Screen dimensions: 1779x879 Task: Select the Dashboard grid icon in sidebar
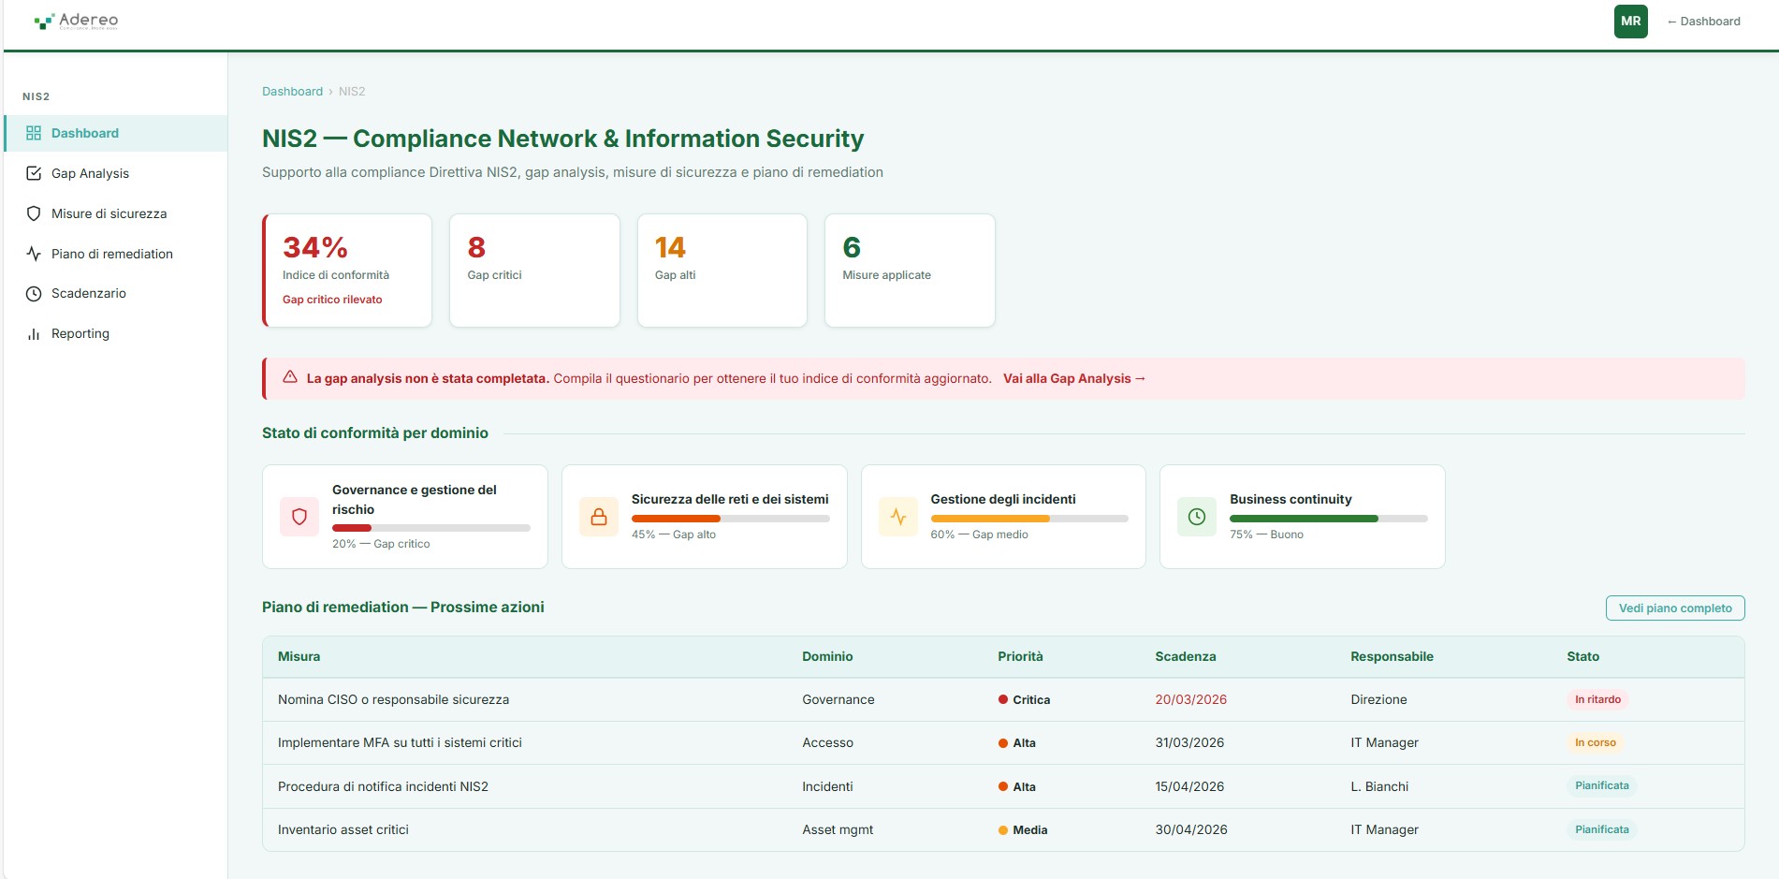click(x=34, y=133)
